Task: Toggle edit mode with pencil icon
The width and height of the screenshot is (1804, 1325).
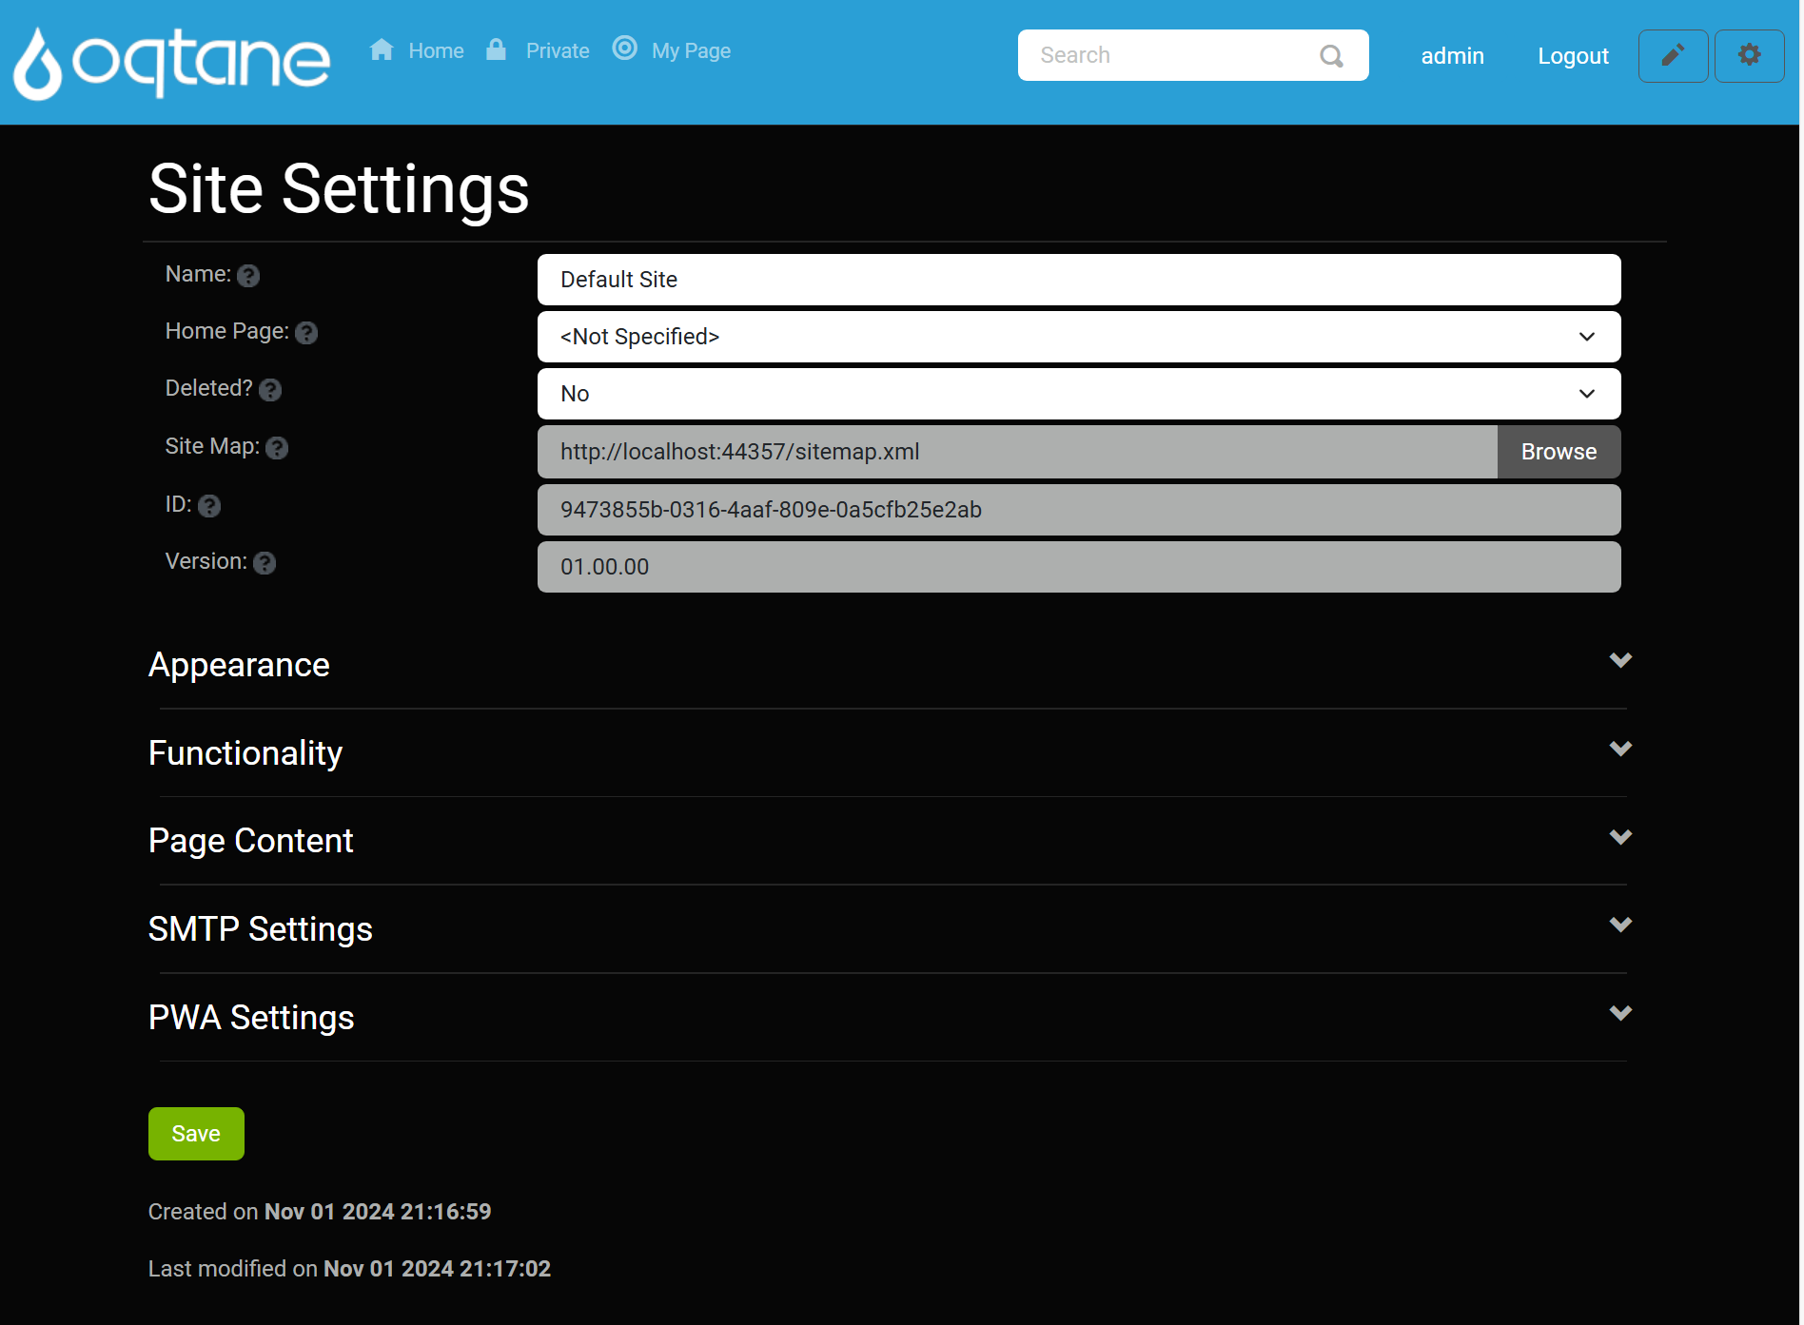Action: (1673, 55)
